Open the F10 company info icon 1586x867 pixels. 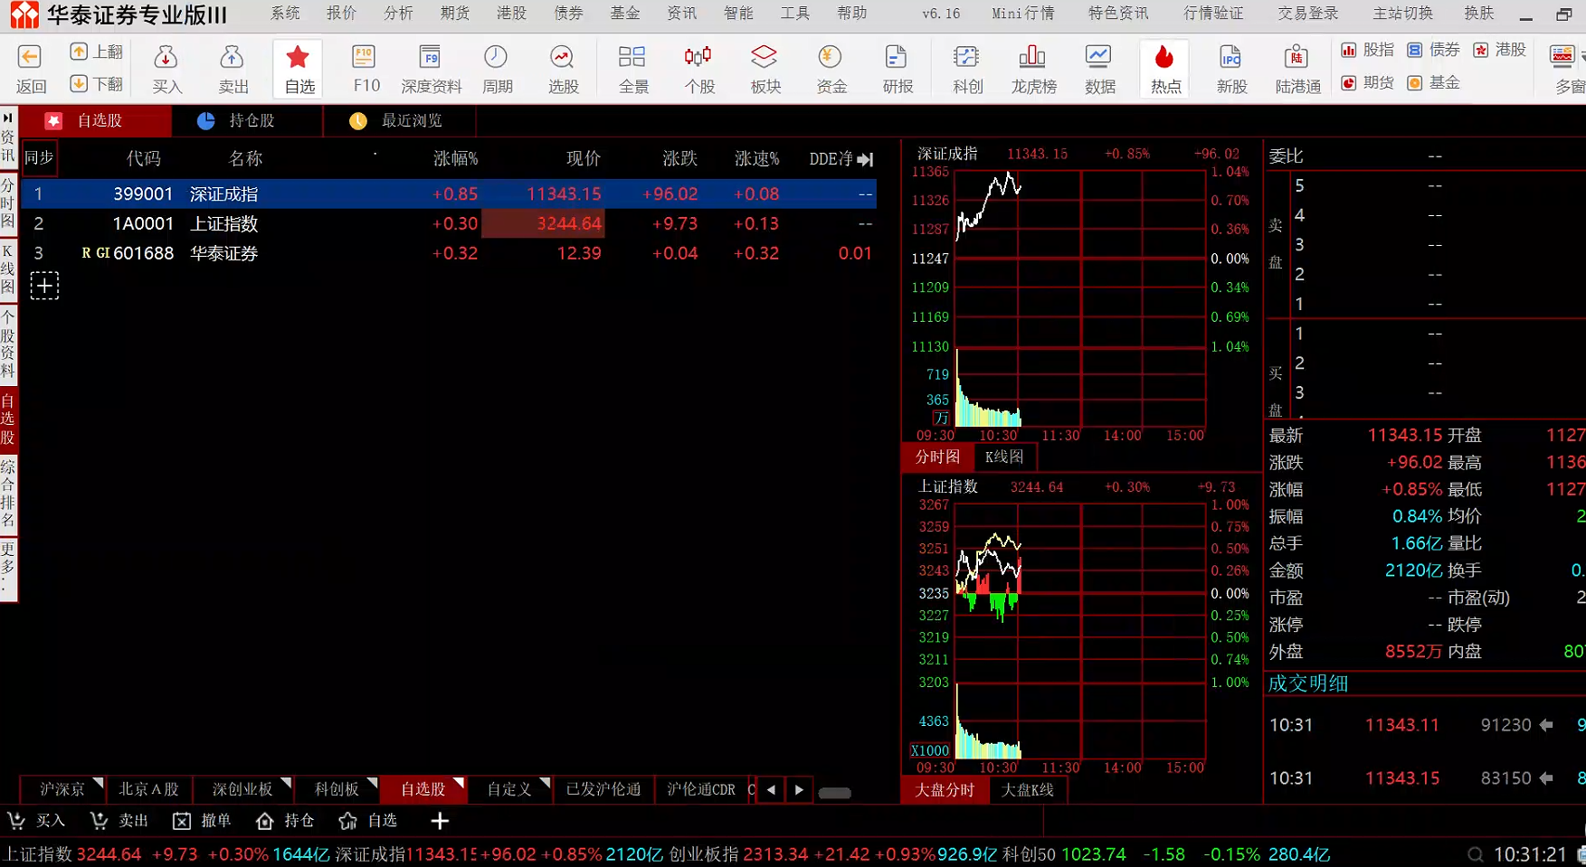click(365, 69)
